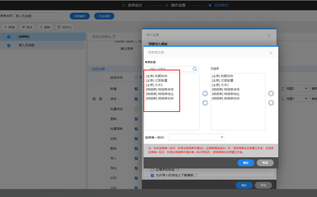Viewport: 317px width, 197px height.
Task: Click the 表单名称 input field
Action: (37, 16)
